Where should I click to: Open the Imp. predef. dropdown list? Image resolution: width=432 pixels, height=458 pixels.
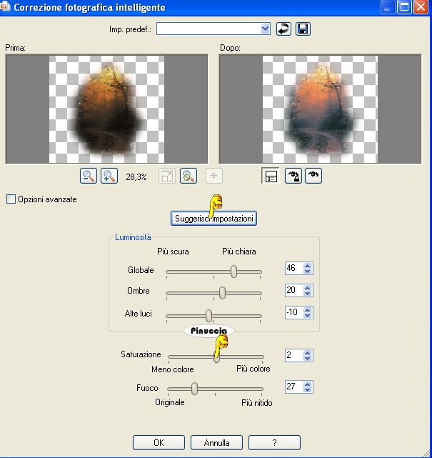(x=265, y=29)
